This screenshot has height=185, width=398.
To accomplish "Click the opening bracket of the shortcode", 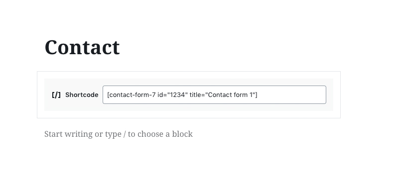I will (x=108, y=95).
